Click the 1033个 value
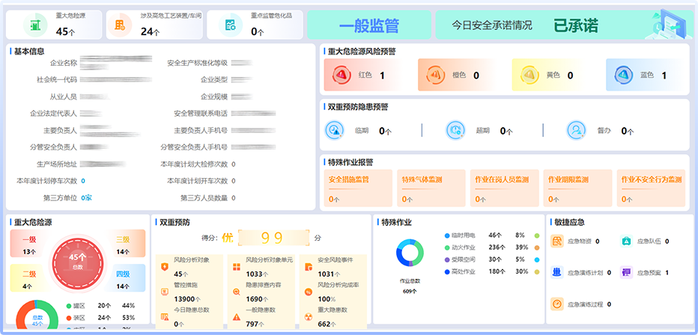 tap(258, 274)
